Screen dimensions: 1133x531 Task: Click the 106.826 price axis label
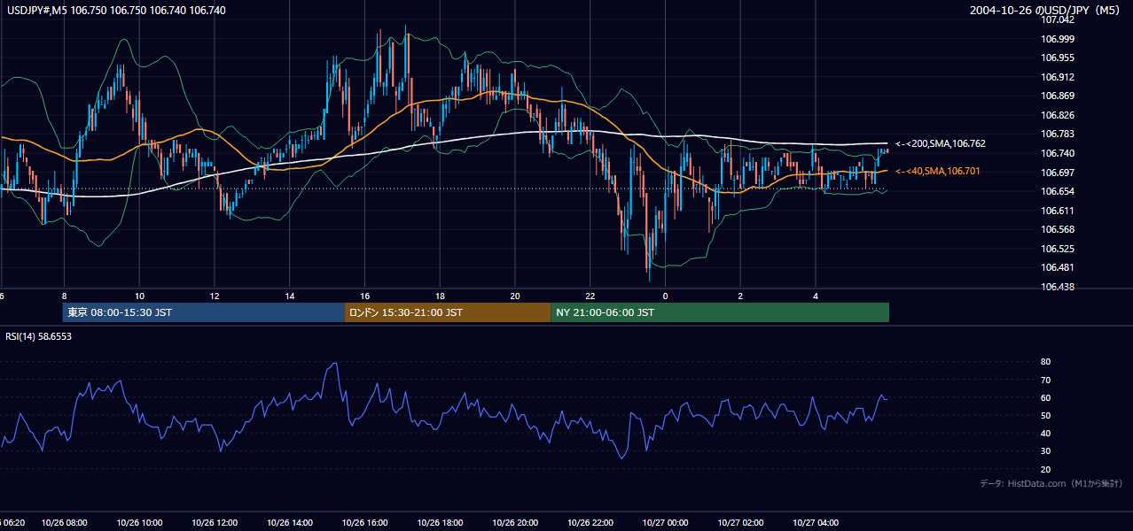point(1059,115)
